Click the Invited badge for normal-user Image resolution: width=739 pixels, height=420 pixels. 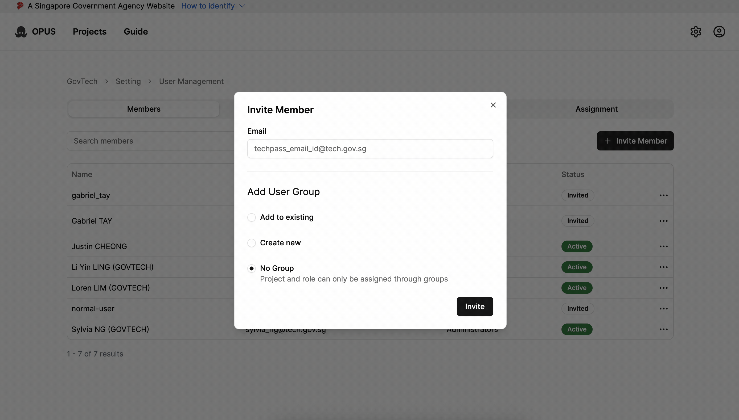pyautogui.click(x=578, y=309)
